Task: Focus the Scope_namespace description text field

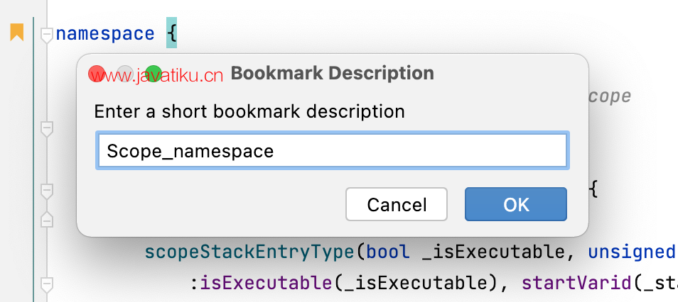Action: click(x=332, y=150)
